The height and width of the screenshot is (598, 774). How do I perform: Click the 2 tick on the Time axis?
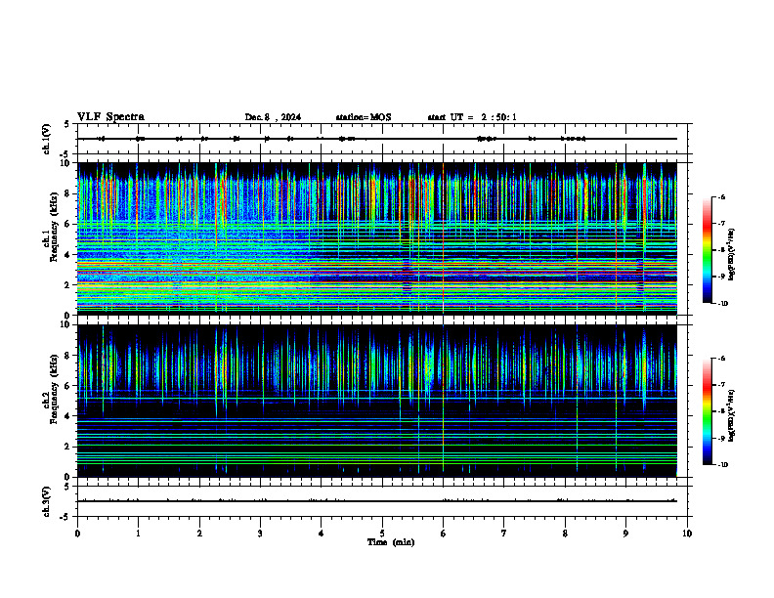(199, 534)
